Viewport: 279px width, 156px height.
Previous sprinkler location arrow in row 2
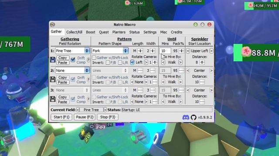point(188,70)
